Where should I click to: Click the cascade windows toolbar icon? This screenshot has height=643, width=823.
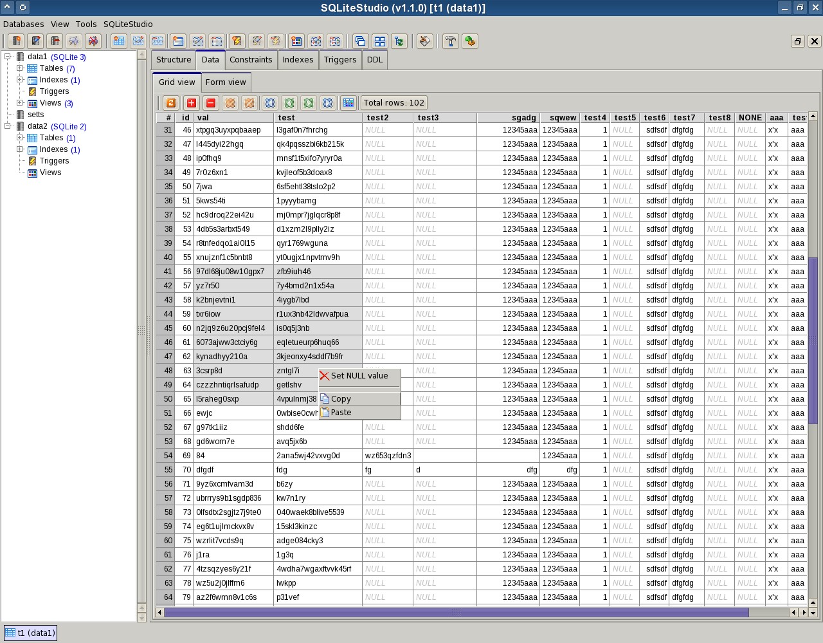pos(360,41)
